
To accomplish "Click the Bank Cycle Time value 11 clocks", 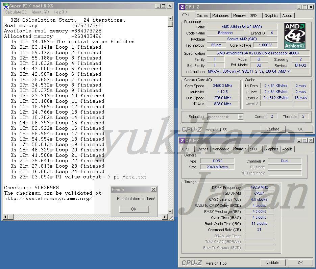I will (259, 223).
